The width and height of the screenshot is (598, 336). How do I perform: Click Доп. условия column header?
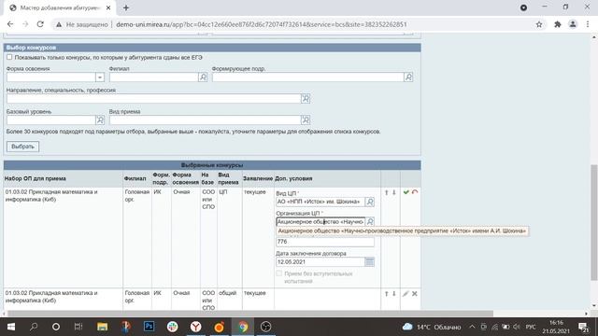click(x=293, y=178)
